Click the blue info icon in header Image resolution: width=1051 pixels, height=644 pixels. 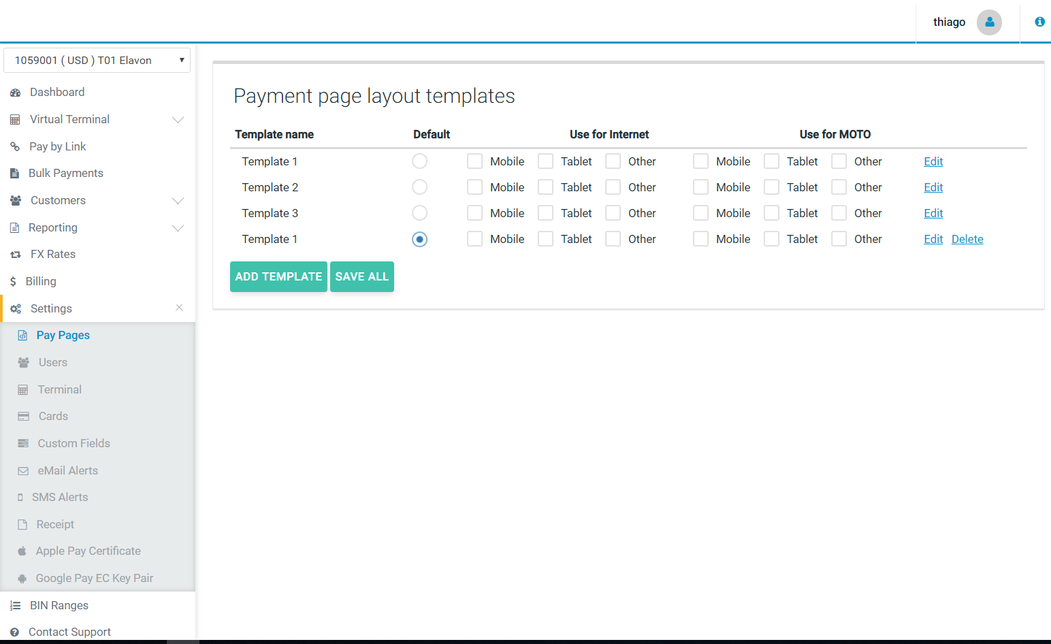pyautogui.click(x=1039, y=22)
